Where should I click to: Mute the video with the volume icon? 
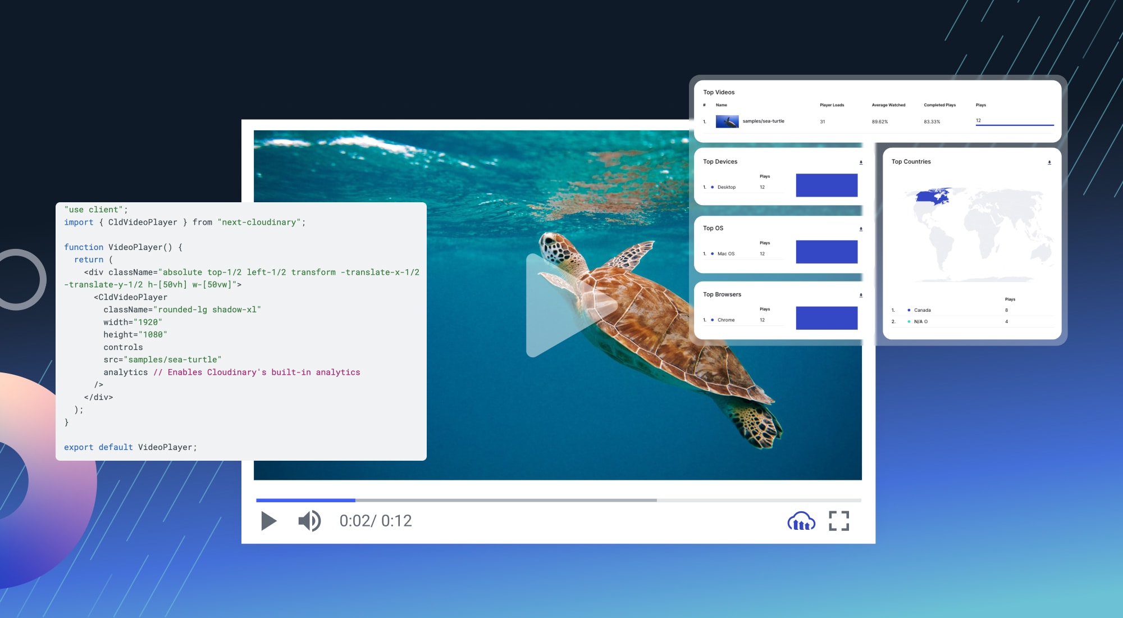pyautogui.click(x=309, y=521)
